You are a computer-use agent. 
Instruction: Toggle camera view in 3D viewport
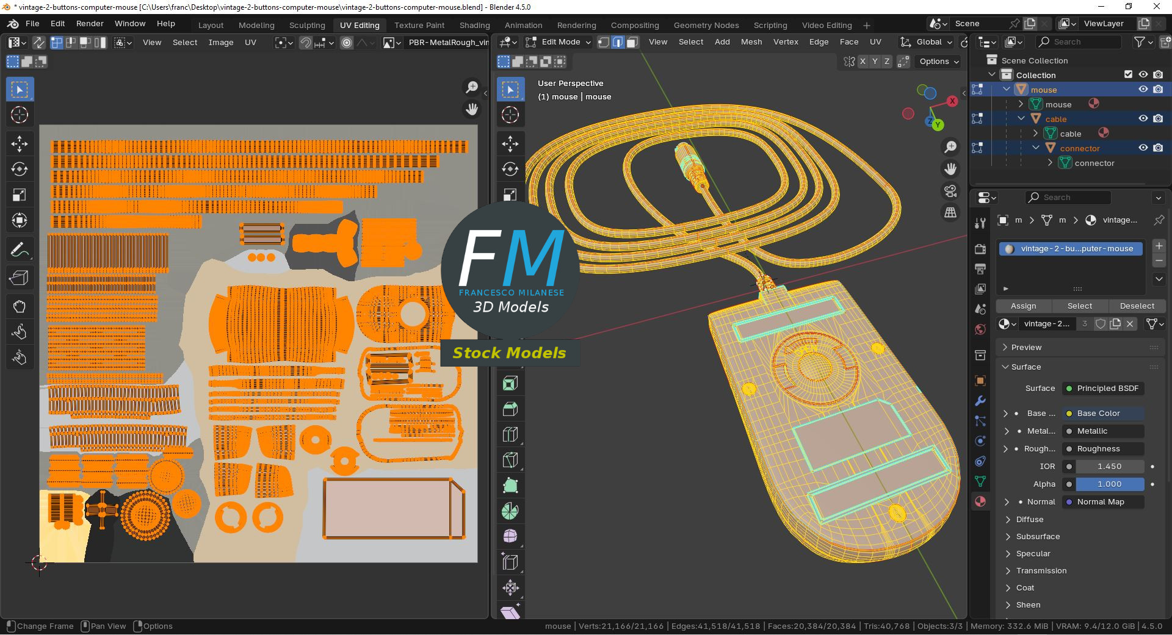point(950,191)
